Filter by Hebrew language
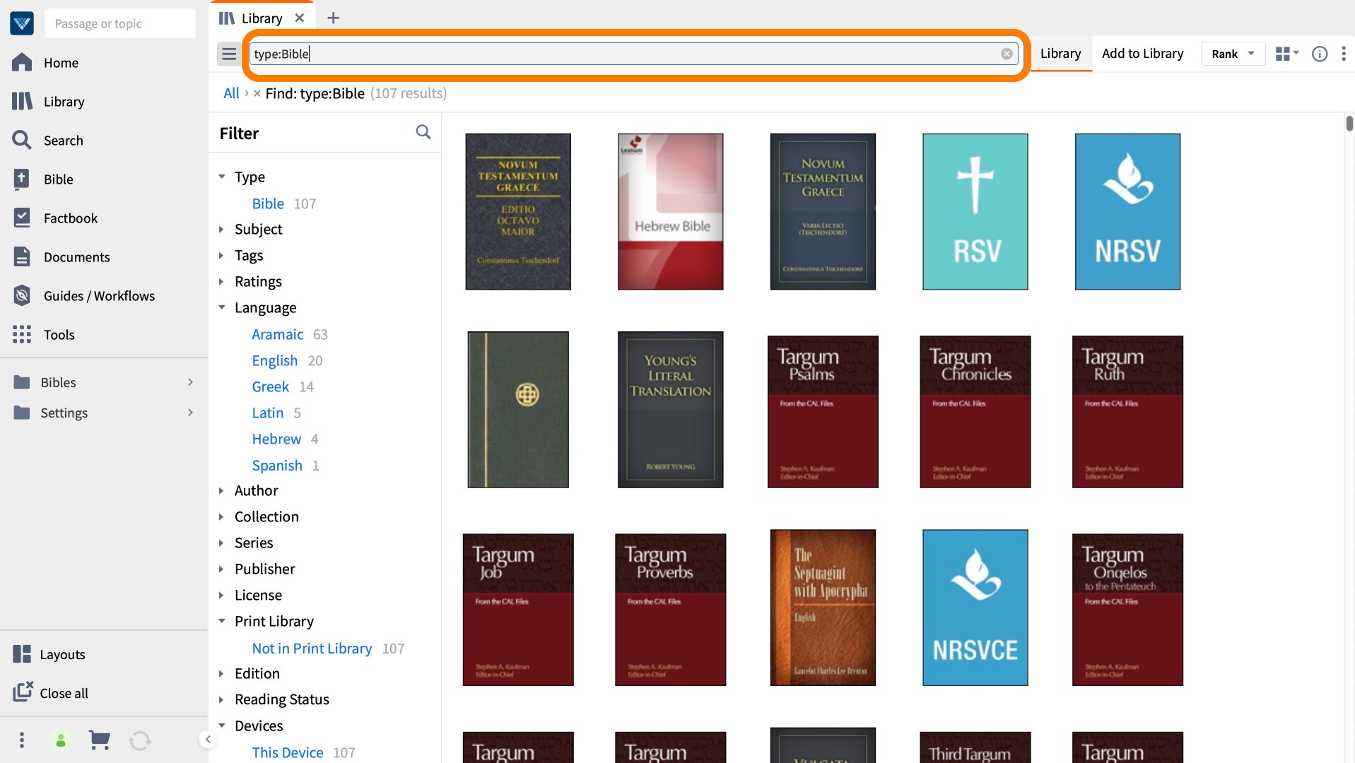Viewport: 1355px width, 763px height. 276,439
